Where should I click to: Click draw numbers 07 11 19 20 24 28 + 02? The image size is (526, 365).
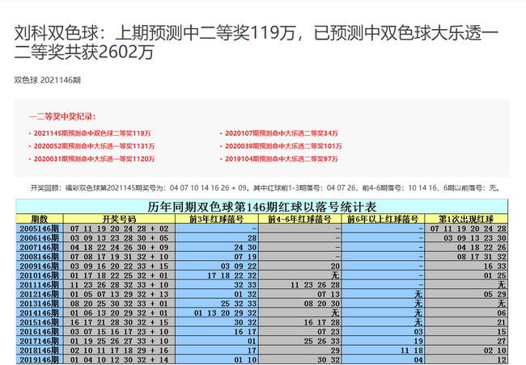click(119, 229)
